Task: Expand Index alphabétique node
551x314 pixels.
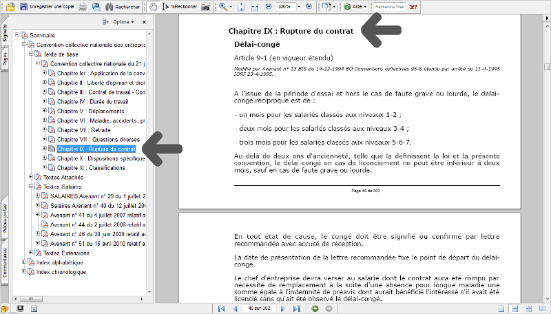Action: [24, 262]
